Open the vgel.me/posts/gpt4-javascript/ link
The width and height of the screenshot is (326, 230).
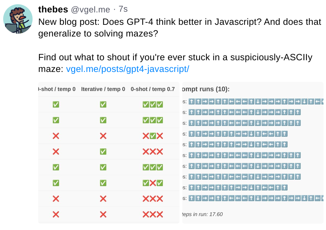pyautogui.click(x=127, y=69)
